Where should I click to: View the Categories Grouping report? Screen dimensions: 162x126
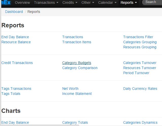pyautogui.click(x=140, y=42)
